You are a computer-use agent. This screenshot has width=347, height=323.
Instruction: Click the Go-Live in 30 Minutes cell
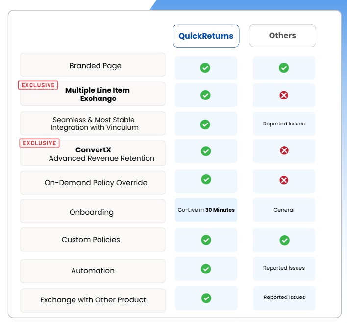[206, 210]
